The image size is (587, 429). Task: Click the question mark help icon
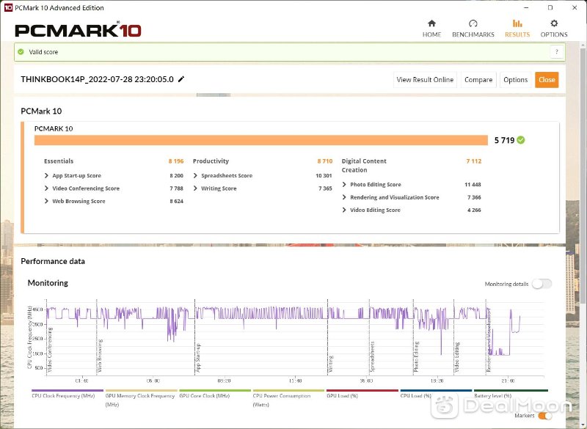557,52
